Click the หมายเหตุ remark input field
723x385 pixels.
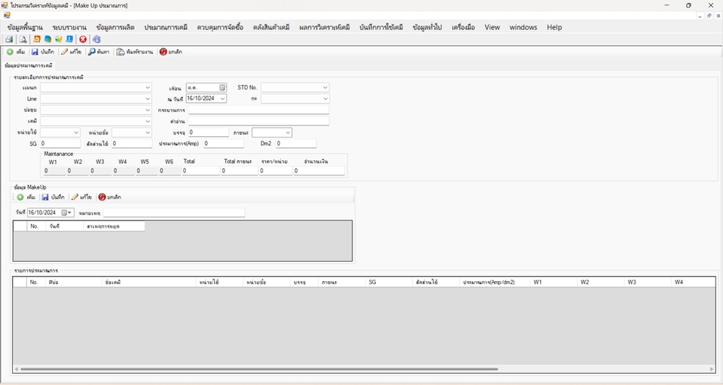click(174, 212)
